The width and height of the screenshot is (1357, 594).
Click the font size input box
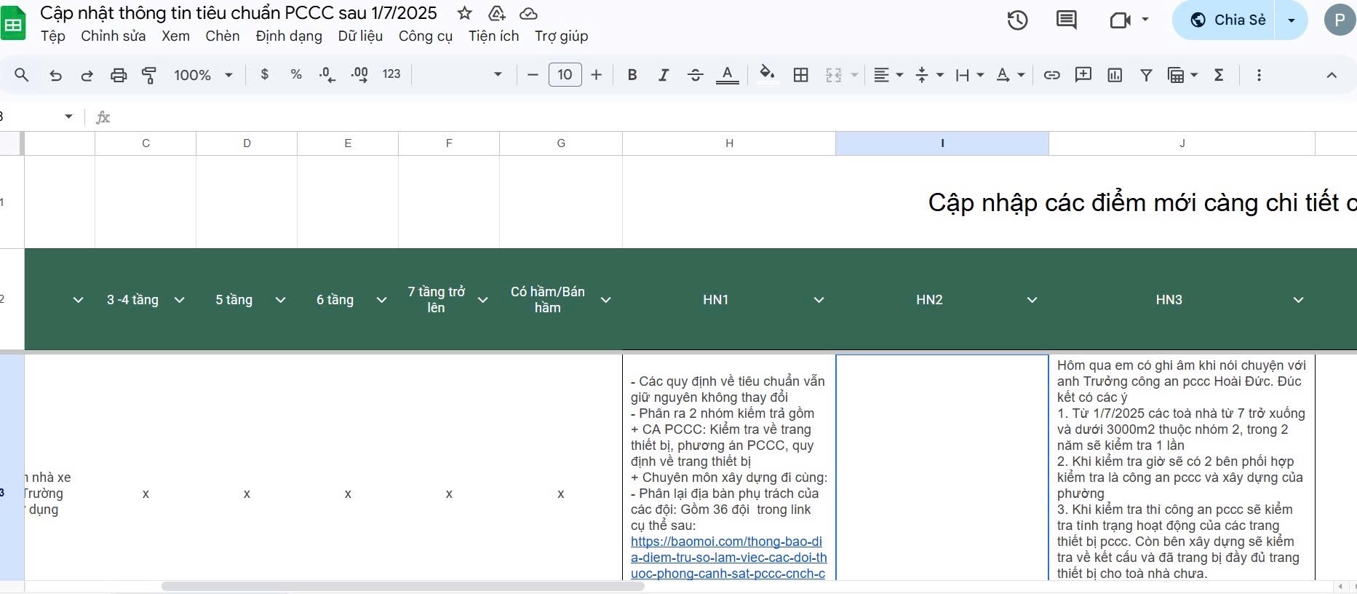click(565, 75)
